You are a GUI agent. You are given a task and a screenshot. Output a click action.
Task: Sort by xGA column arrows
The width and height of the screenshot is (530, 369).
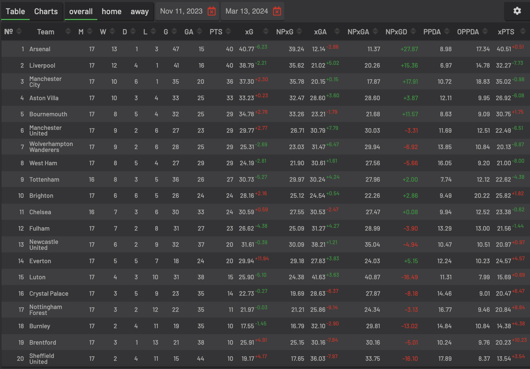[337, 31]
